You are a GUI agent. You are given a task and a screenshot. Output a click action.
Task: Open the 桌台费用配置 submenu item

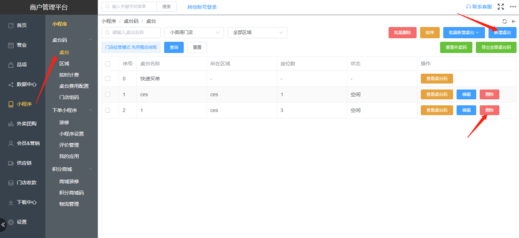[x=74, y=86]
